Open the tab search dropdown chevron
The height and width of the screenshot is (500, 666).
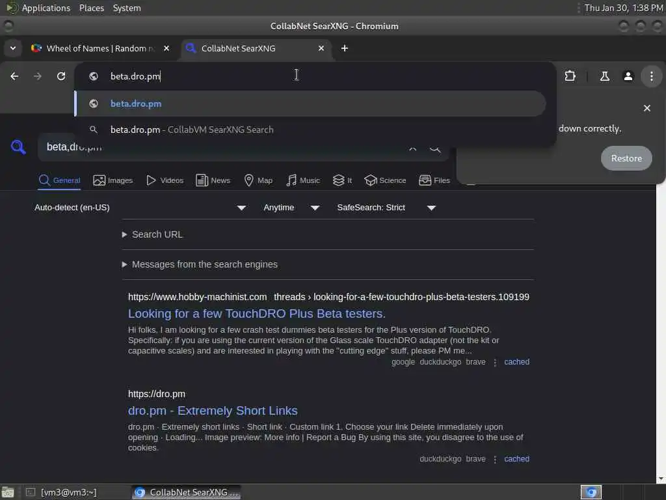(x=13, y=48)
